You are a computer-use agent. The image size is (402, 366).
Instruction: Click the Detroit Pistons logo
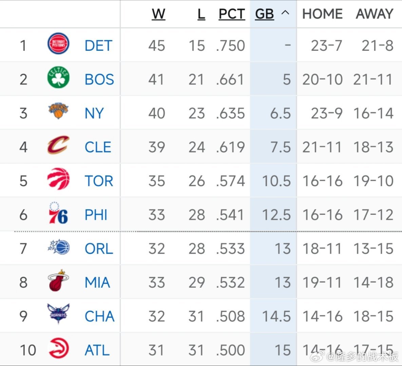[58, 44]
